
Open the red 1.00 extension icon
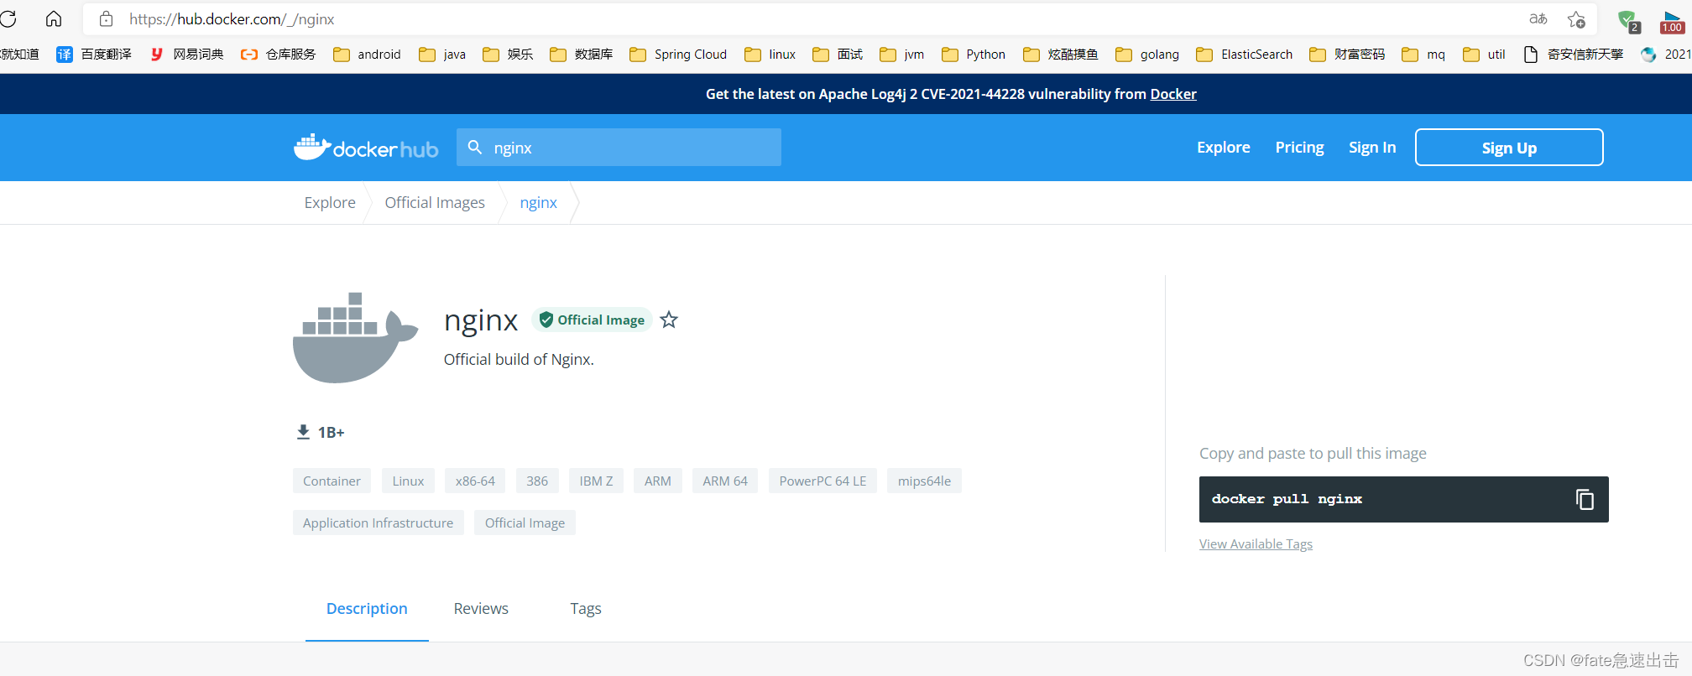(1672, 22)
